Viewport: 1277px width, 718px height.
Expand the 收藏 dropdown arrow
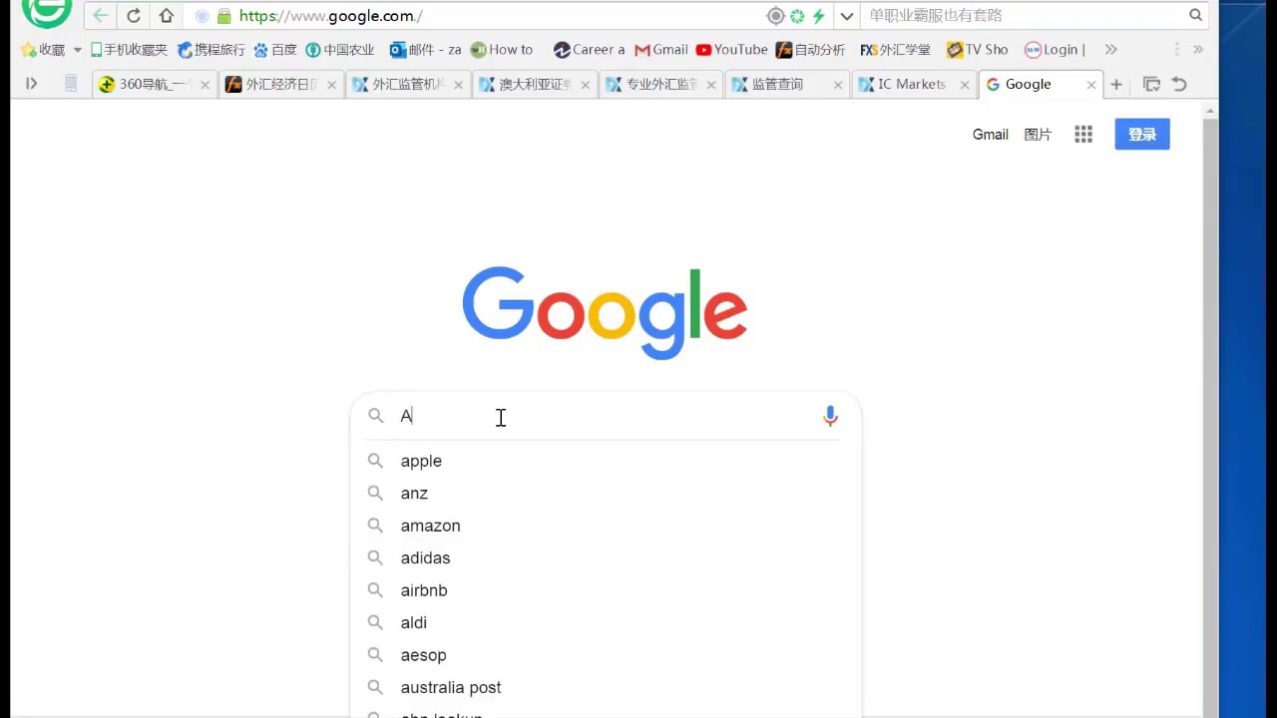77,50
